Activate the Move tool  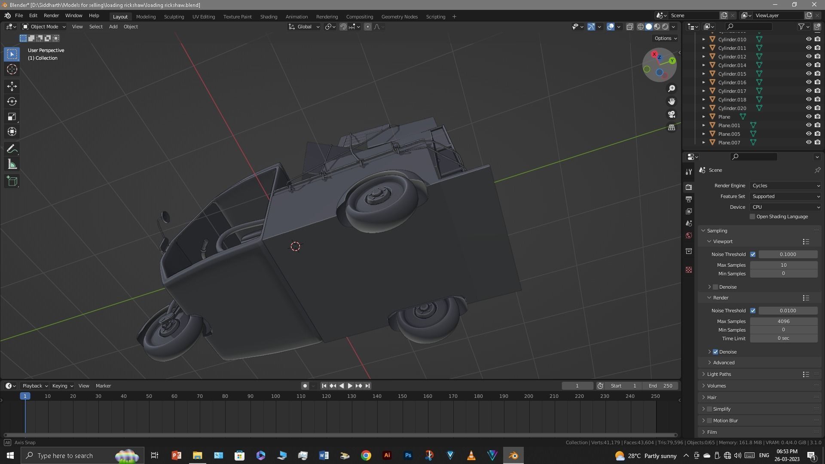tap(12, 86)
